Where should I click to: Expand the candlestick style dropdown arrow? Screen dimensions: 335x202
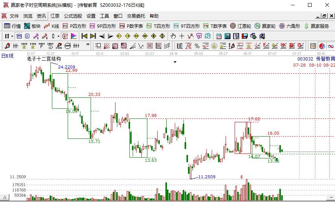58,36
